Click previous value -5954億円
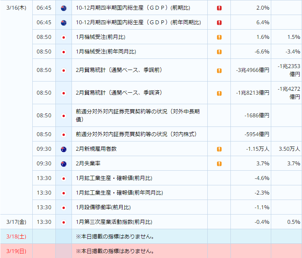Screen dimensions: 302x258 point(257,134)
